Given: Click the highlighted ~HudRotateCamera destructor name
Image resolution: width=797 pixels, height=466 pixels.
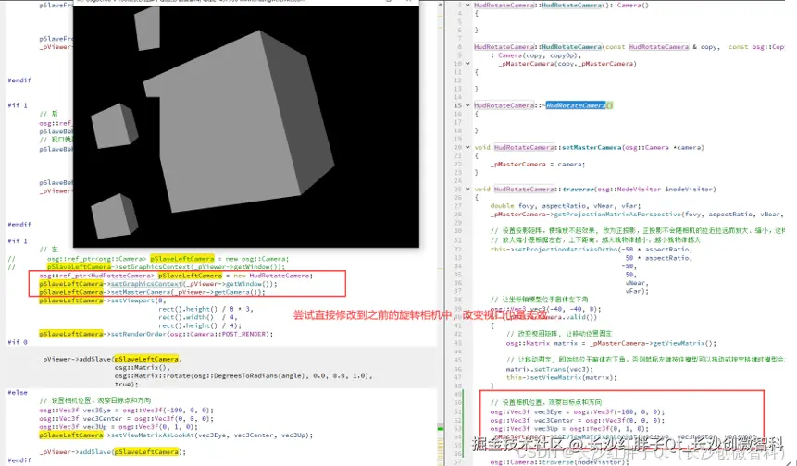Looking at the screenshot, I should [576, 105].
